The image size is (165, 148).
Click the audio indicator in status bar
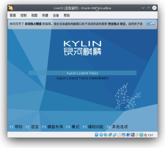[x=106, y=135]
